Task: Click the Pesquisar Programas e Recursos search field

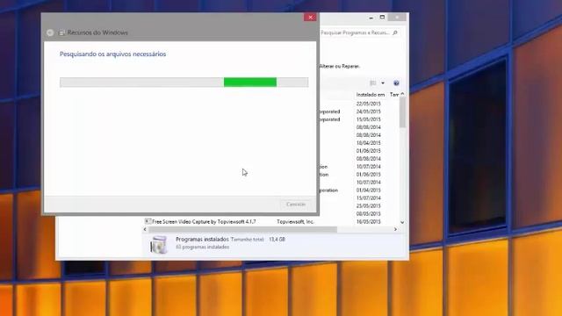Action: [x=359, y=32]
